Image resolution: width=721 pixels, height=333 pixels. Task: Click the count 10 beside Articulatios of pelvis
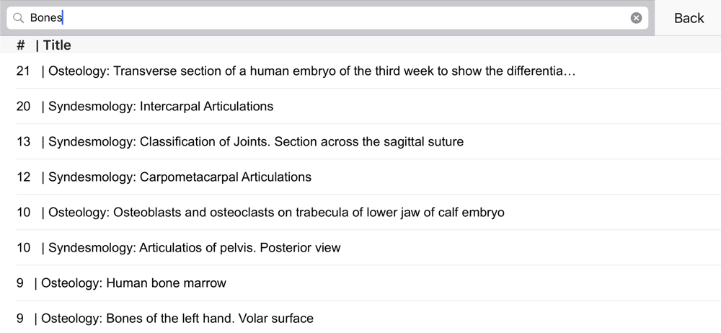click(x=23, y=248)
